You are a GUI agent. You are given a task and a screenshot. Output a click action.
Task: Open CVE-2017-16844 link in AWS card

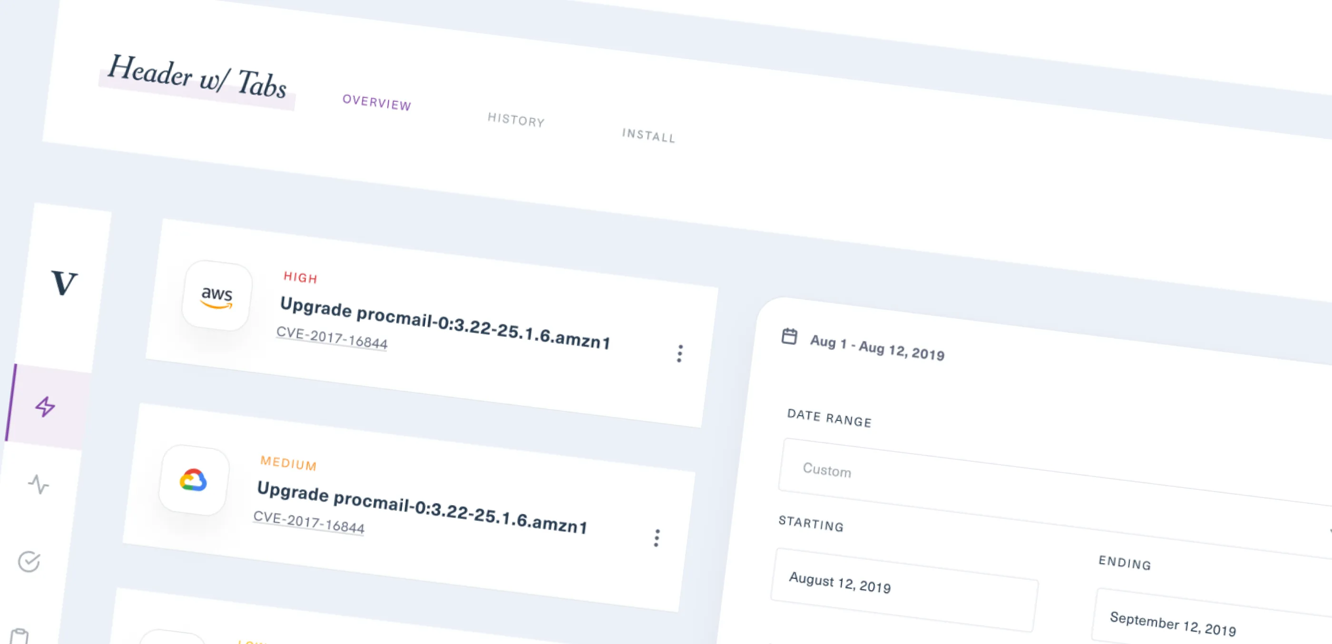click(x=332, y=338)
